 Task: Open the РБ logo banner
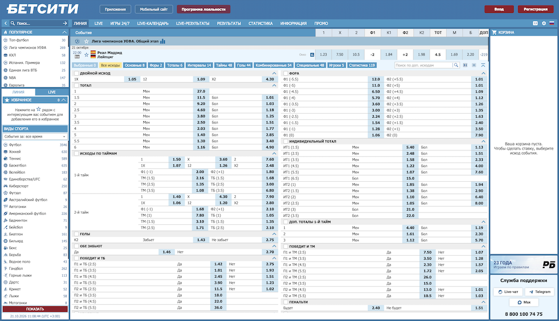pyautogui.click(x=523, y=264)
